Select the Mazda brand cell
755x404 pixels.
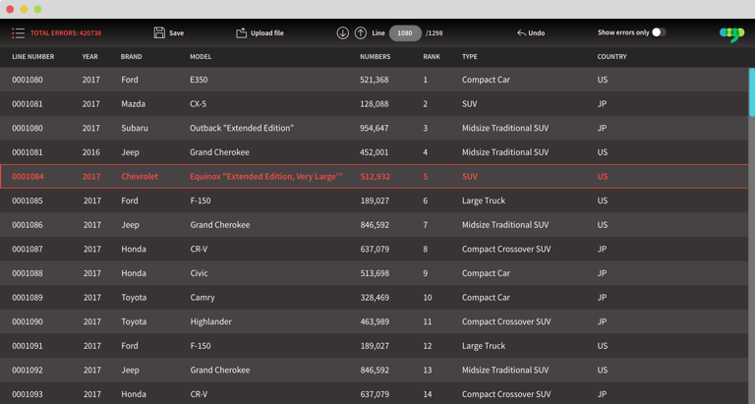(x=133, y=103)
